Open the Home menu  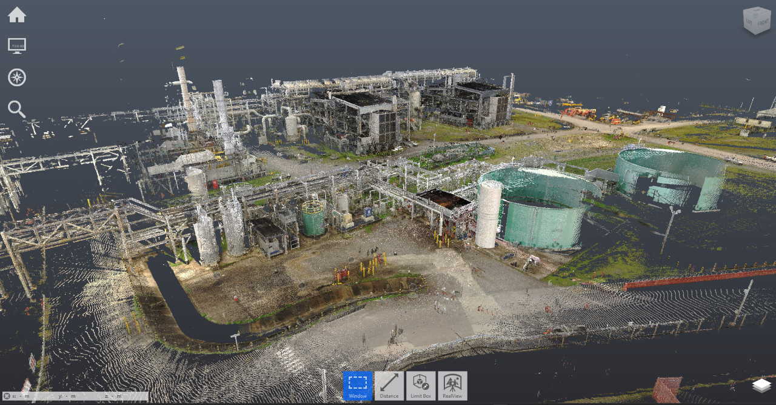(x=17, y=15)
